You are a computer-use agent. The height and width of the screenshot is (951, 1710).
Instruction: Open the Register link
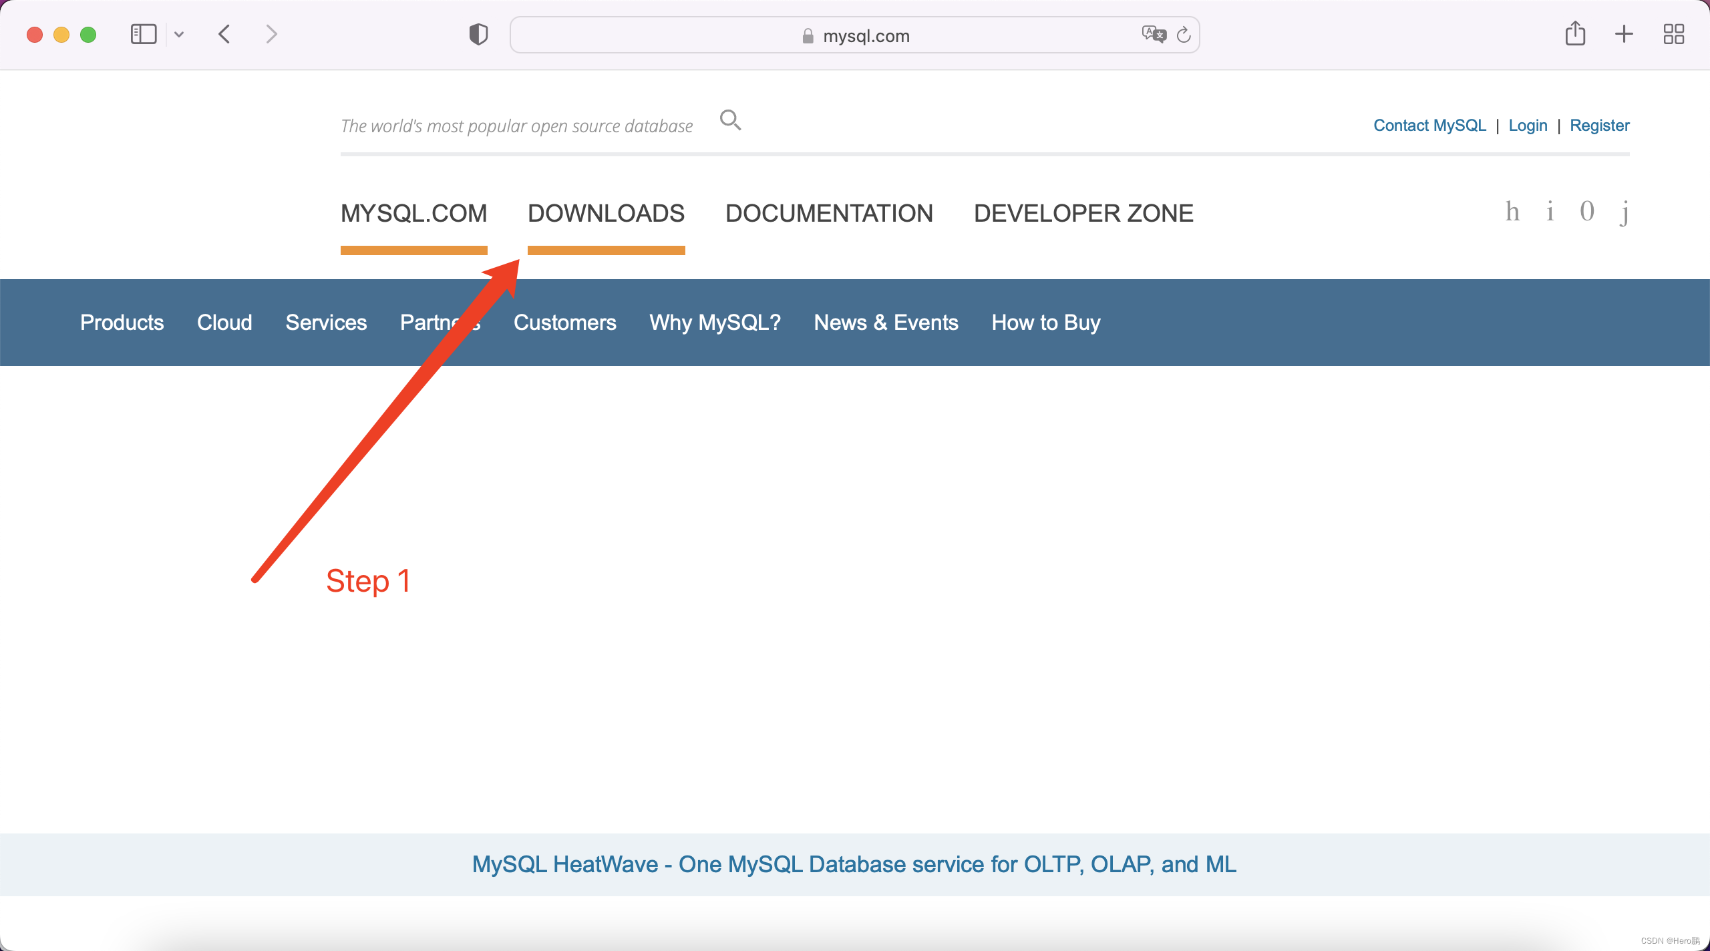[x=1599, y=126]
